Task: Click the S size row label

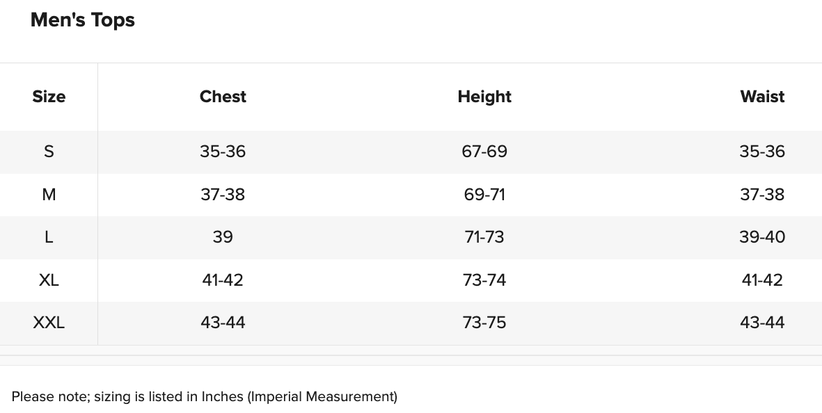Action: 49,152
